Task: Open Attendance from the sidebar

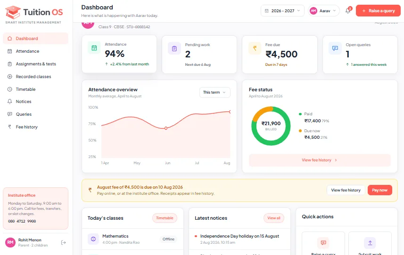Action: pyautogui.click(x=35, y=51)
